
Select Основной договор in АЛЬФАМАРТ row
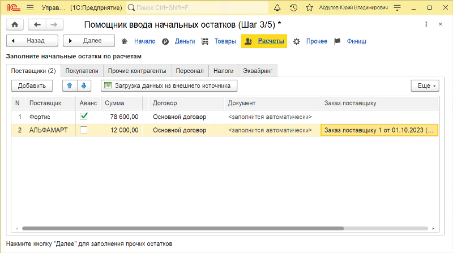pyautogui.click(x=186, y=130)
